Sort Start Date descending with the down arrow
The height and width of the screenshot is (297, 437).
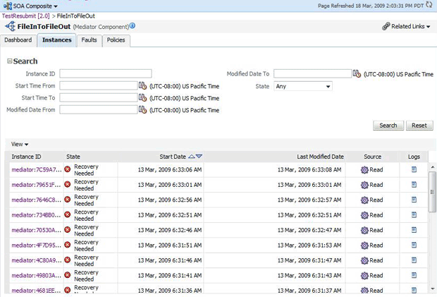199,157
